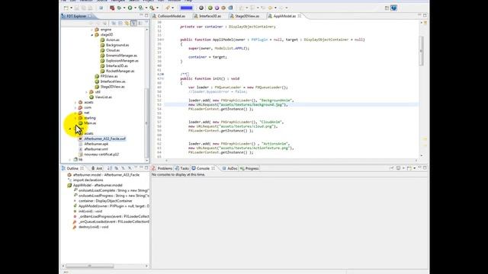The width and height of the screenshot is (488, 274).
Task: Select Main.as in explorer
Action: [90, 123]
